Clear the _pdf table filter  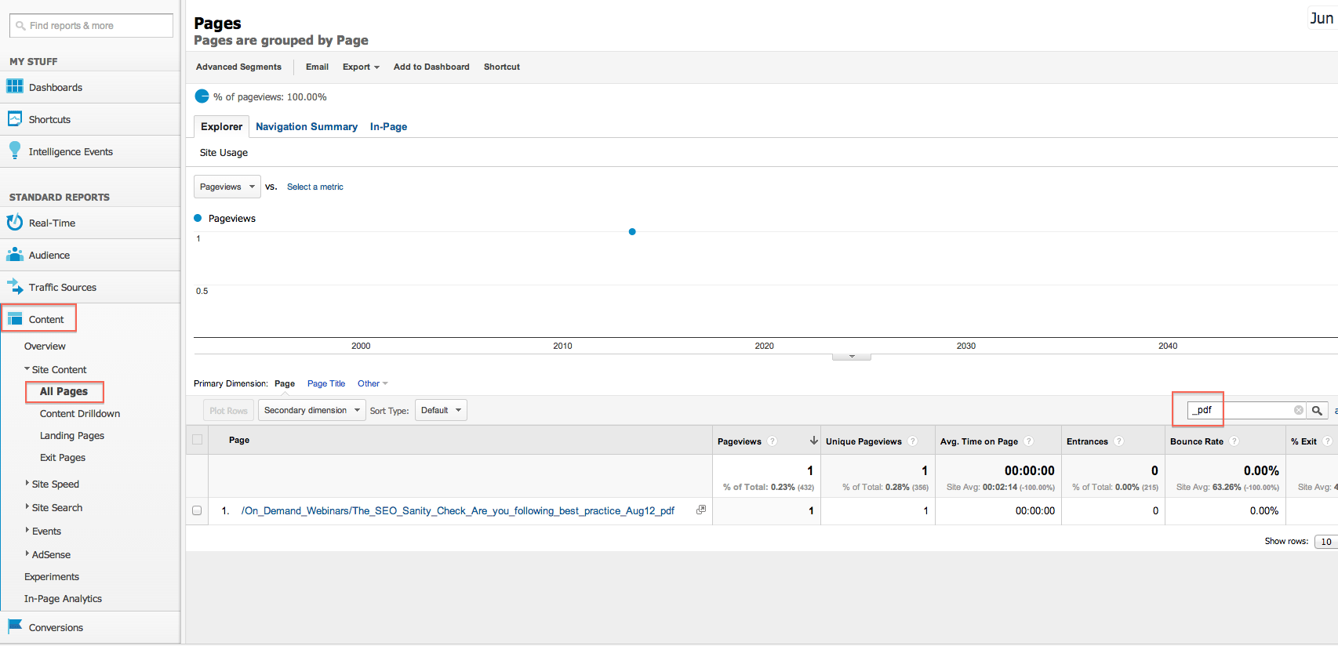pyautogui.click(x=1298, y=410)
